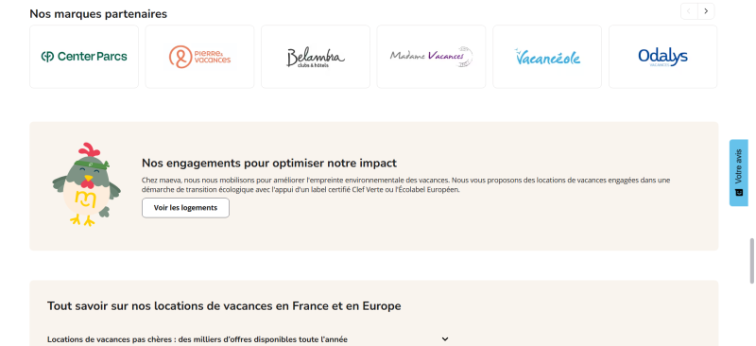Click the page vertical scrollbar thumb
This screenshot has height=346, width=756.
(x=751, y=261)
